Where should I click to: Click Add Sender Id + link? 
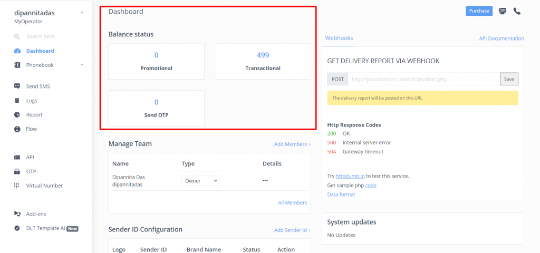click(292, 230)
